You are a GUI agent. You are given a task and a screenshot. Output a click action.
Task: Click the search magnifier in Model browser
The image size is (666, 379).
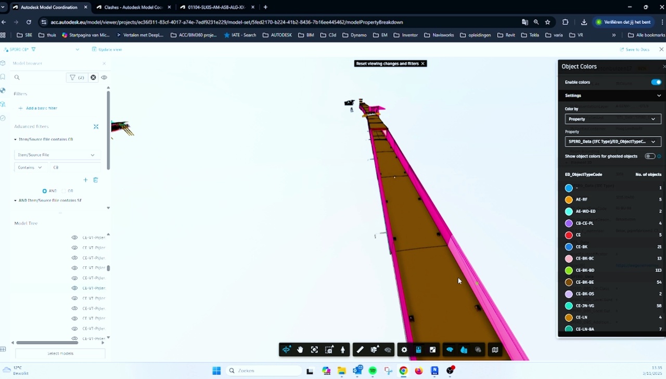click(17, 77)
